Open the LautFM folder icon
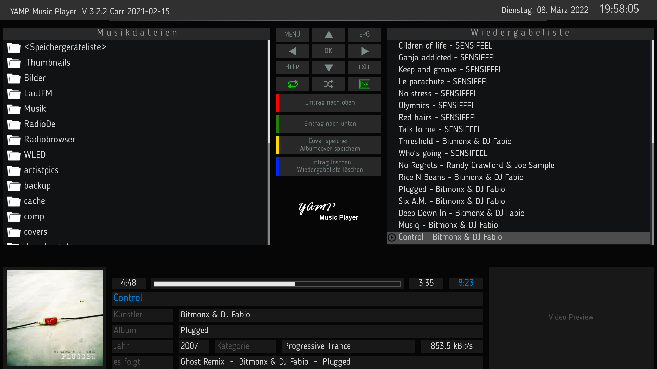Screen dimensions: 657x369 tap(14, 94)
